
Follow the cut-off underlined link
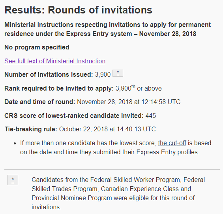tap(172, 143)
